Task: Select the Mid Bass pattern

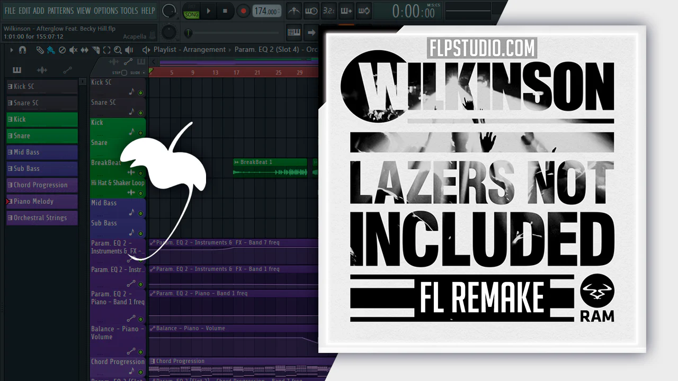Action: pos(42,152)
